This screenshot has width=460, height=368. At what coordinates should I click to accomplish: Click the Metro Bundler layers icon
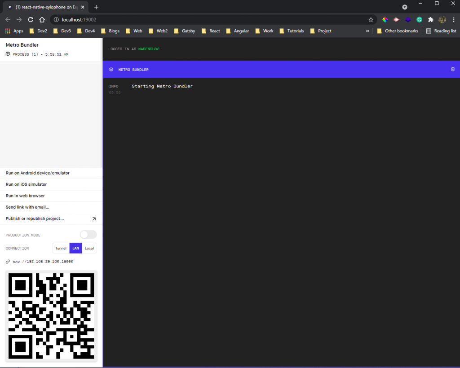pyautogui.click(x=111, y=70)
